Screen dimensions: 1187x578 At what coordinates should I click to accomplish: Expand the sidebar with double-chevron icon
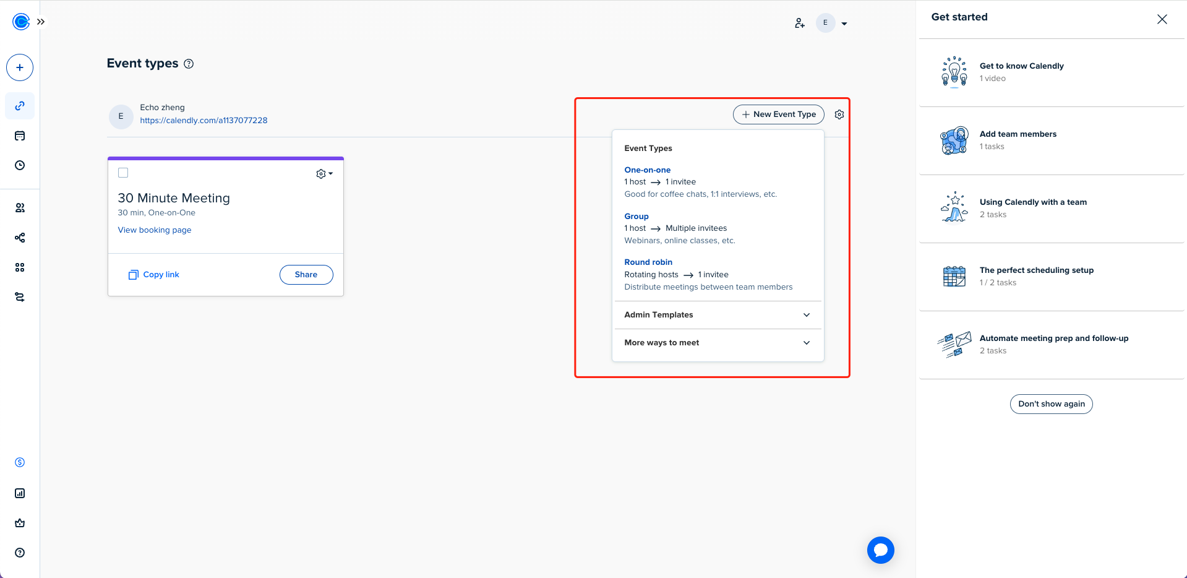pos(41,22)
